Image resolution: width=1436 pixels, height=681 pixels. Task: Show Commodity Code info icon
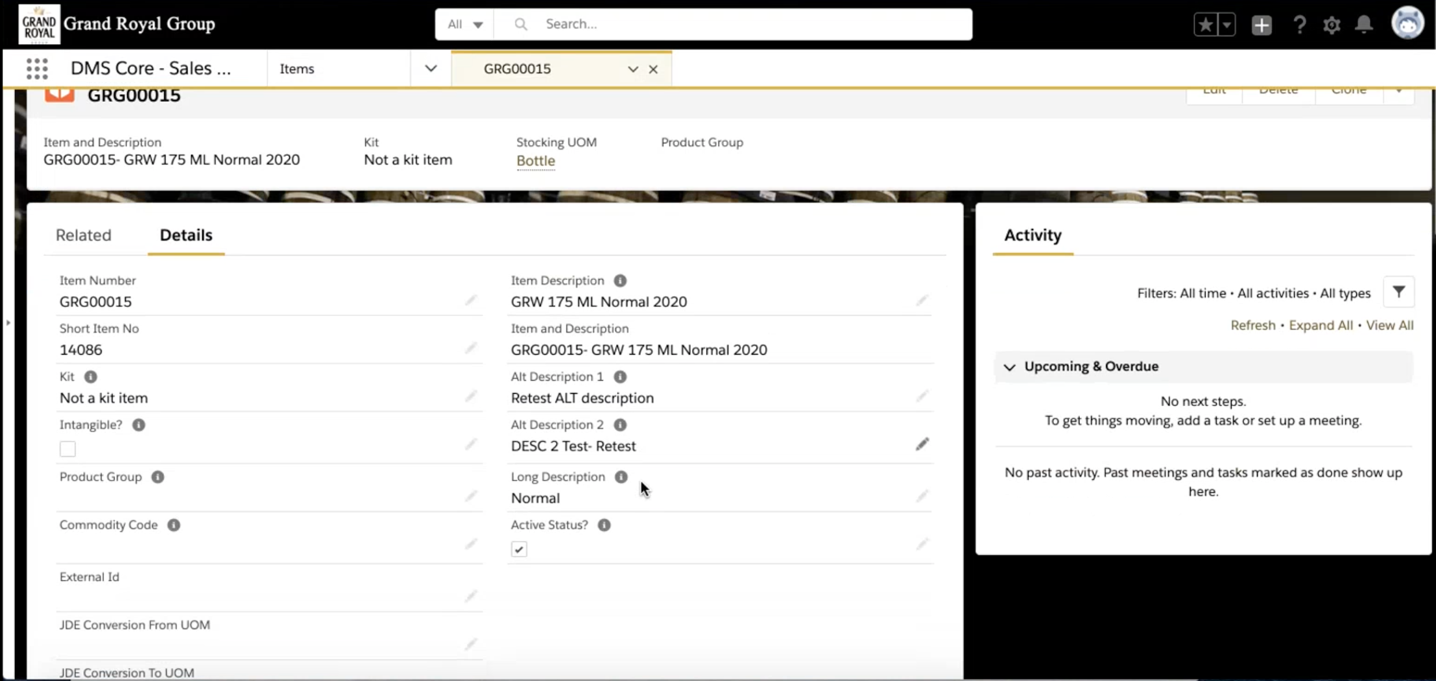[174, 525]
